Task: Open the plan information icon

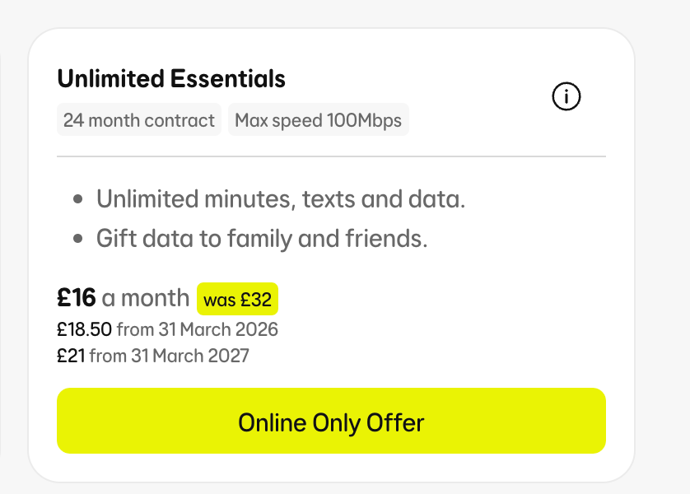Action: (x=566, y=96)
